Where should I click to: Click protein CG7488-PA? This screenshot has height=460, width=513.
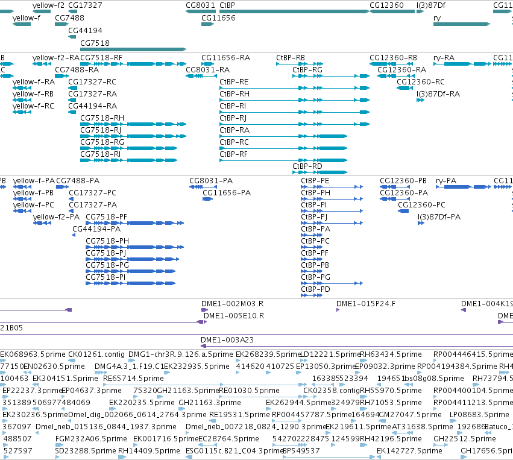[x=78, y=181]
